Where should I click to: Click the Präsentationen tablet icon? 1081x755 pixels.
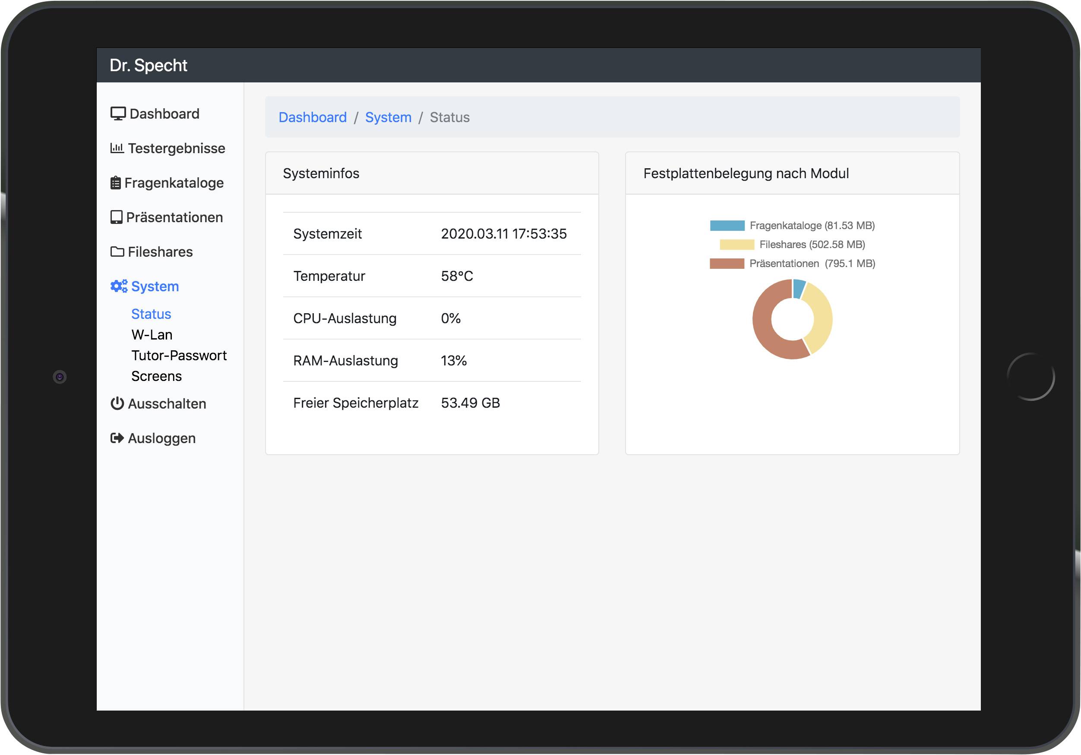116,217
